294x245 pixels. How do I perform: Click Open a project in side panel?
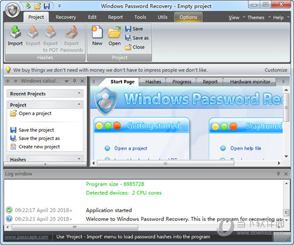point(31,113)
